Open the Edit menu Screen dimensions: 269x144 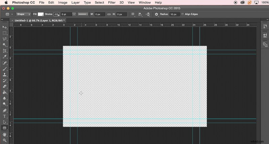coord(51,3)
